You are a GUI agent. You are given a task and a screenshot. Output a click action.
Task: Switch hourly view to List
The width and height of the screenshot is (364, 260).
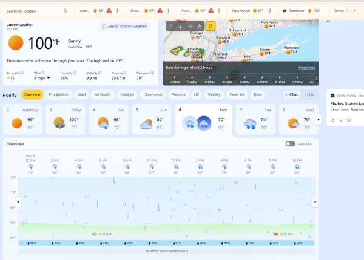[x=309, y=94]
